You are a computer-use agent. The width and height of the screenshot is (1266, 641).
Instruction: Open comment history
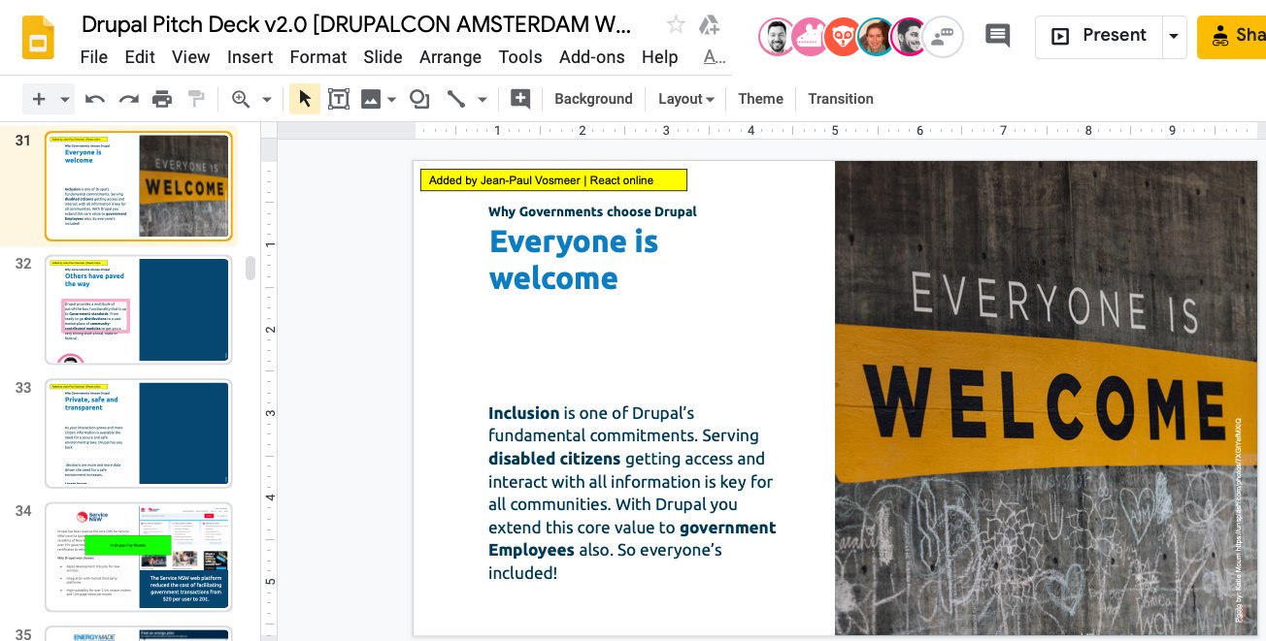coord(998,35)
